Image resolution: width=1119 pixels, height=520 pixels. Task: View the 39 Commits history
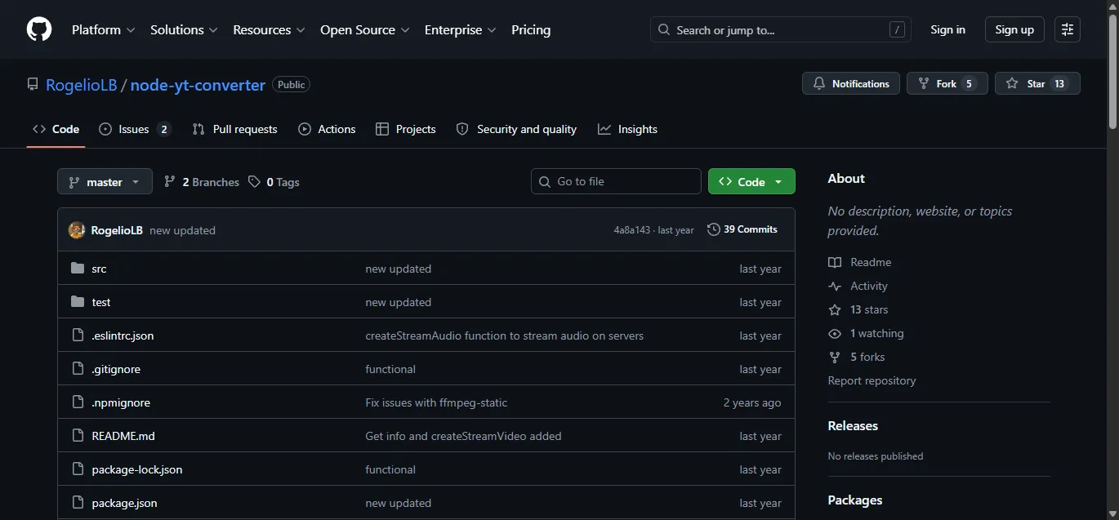pyautogui.click(x=742, y=229)
